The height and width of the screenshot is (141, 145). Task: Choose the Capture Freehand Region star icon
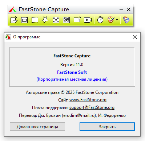click(45, 20)
